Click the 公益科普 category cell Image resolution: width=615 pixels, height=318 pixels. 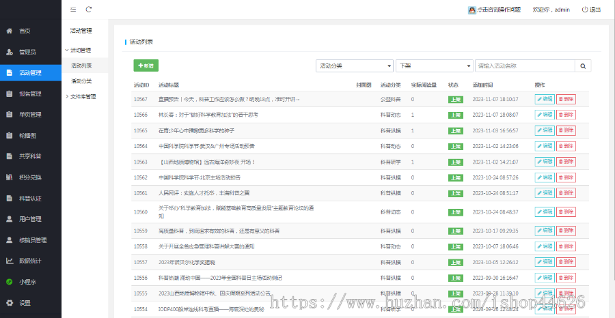tap(391, 100)
